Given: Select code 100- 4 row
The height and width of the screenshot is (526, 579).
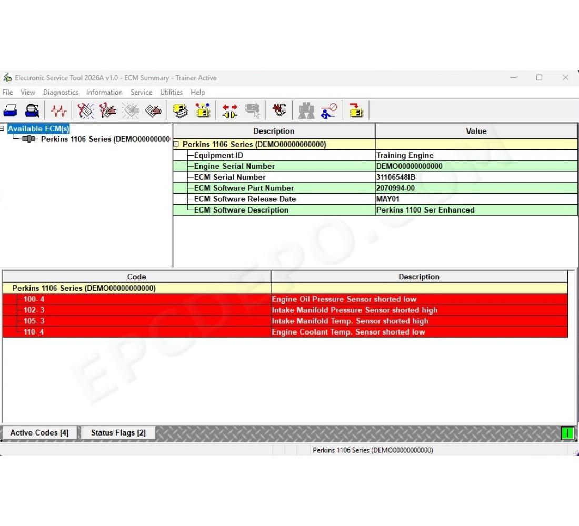Looking at the screenshot, I should (x=285, y=299).
